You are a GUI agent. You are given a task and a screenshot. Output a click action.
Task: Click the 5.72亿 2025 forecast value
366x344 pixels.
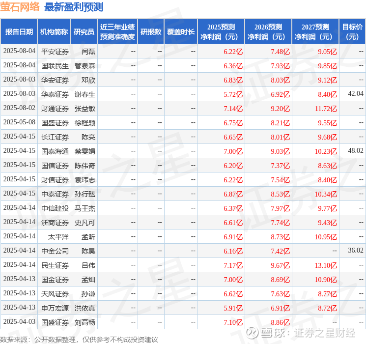coord(233,94)
